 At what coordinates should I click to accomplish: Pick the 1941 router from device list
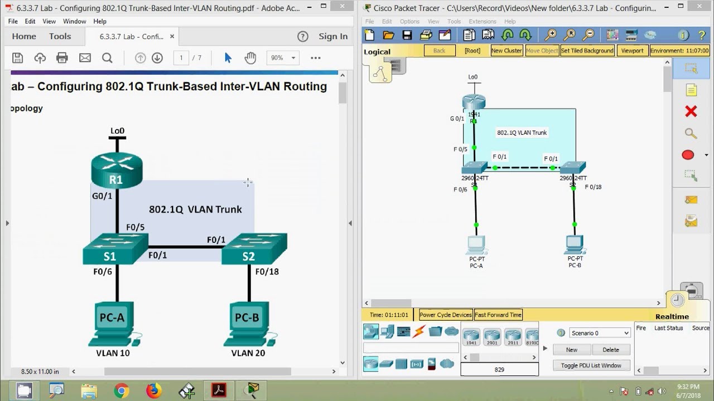point(471,337)
